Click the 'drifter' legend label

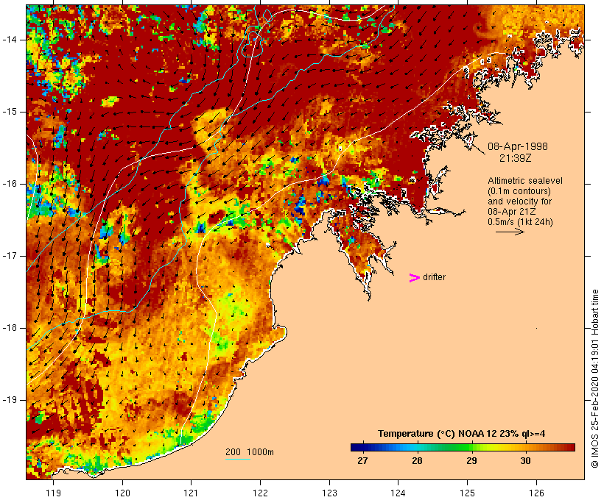434,277
